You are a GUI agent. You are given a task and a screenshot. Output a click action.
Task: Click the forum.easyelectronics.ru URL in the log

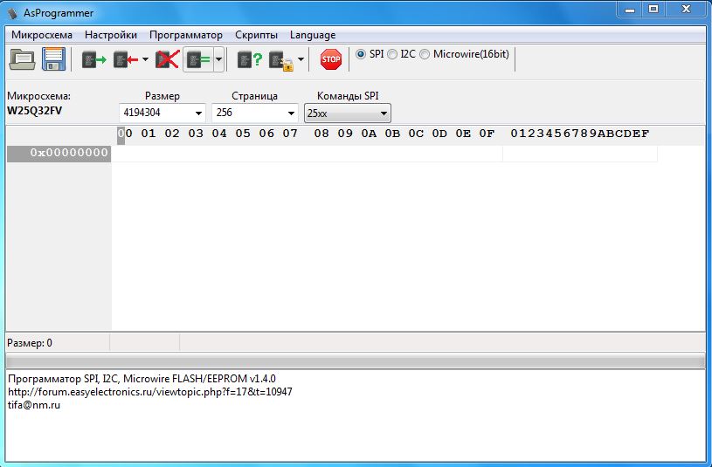pos(150,392)
